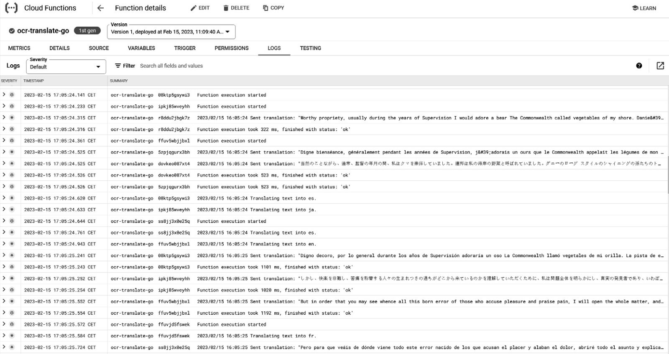Viewport: 669px width, 354px height.
Task: Select 'Function execution took 1192 ms' log entry
Action: point(275,313)
